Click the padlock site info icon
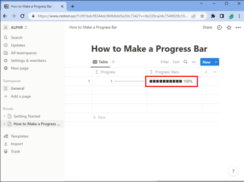Screen dimensions: 244x182 (x=33, y=16)
